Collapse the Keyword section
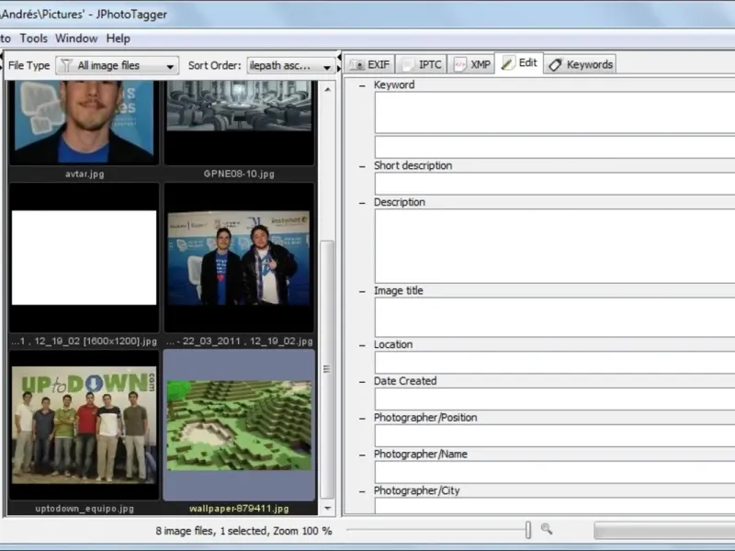The height and width of the screenshot is (551, 735). click(x=362, y=85)
